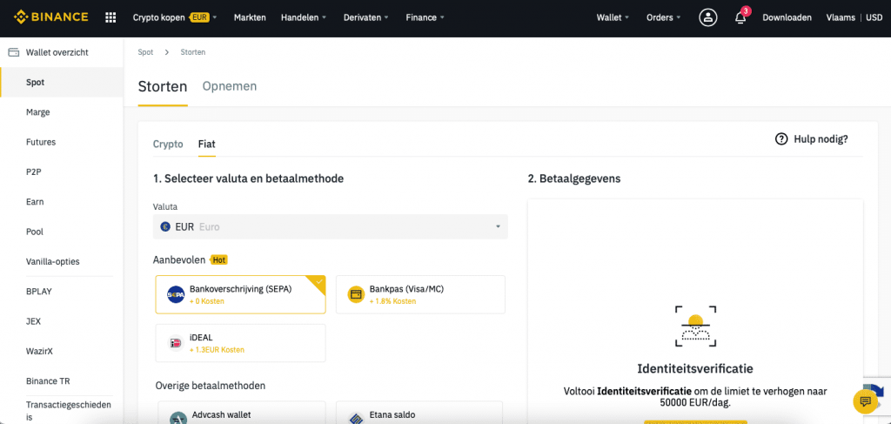The image size is (891, 424).
Task: Switch to the Crypto tab
Action: tap(168, 144)
